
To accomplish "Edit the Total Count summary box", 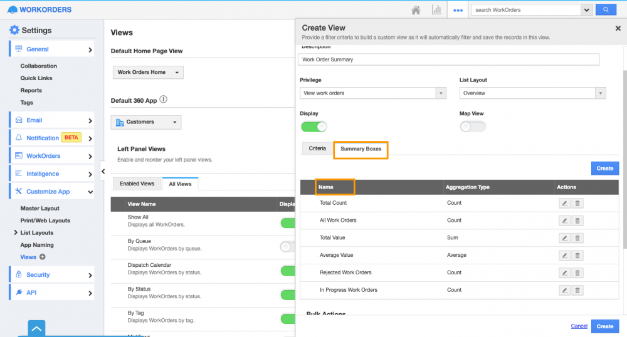I will pyautogui.click(x=565, y=203).
